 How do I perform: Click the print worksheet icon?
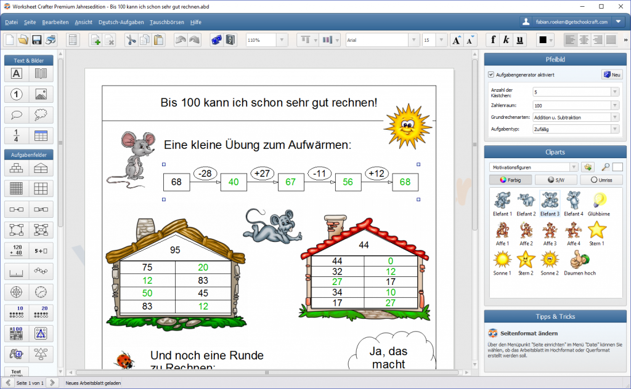51,40
